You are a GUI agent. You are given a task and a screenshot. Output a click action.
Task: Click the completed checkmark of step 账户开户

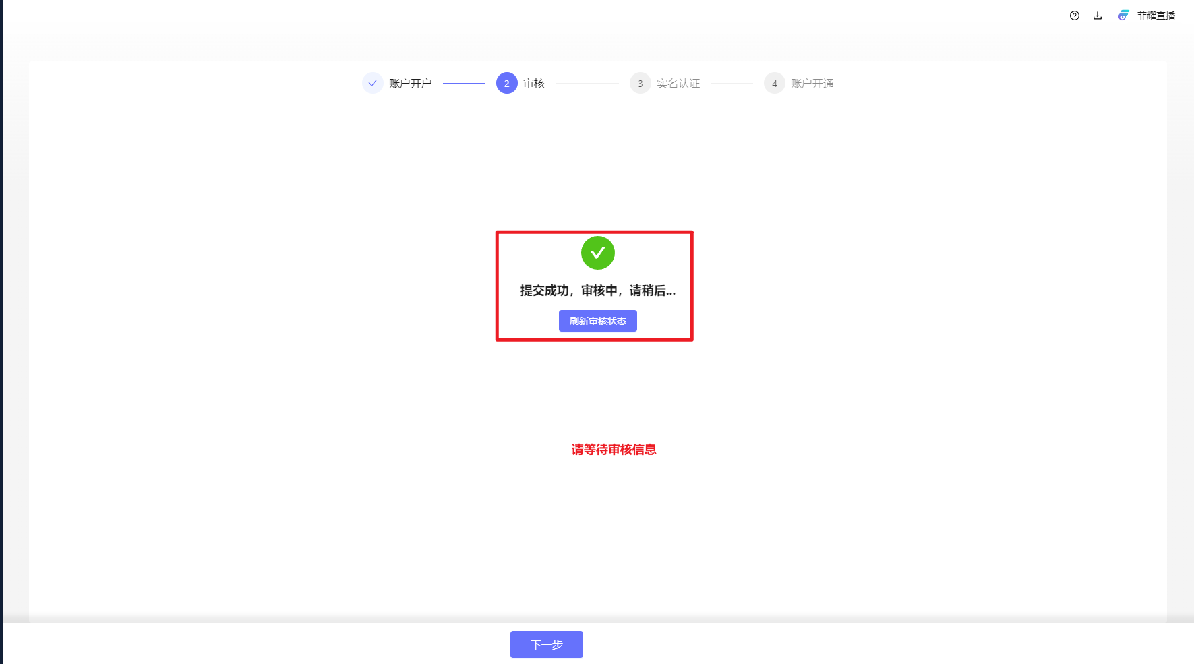coord(372,83)
